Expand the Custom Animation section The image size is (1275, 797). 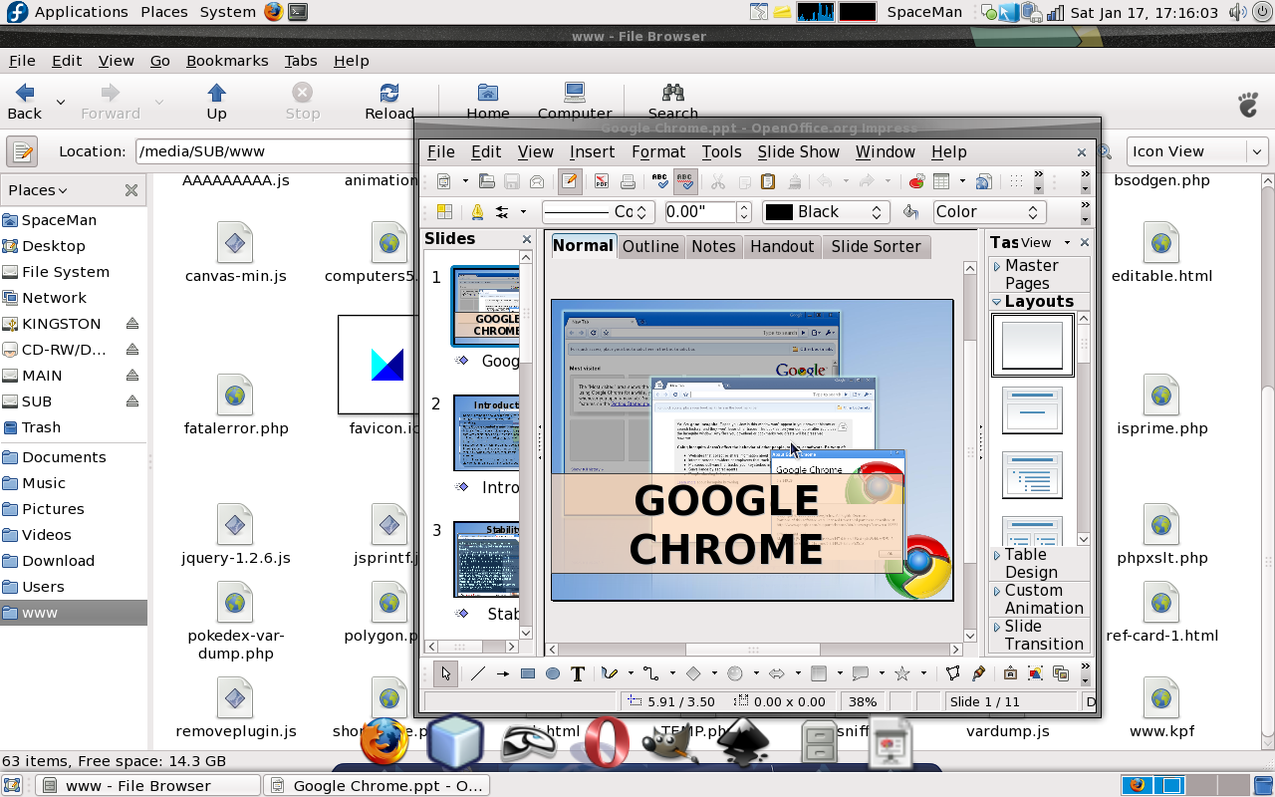click(1039, 599)
